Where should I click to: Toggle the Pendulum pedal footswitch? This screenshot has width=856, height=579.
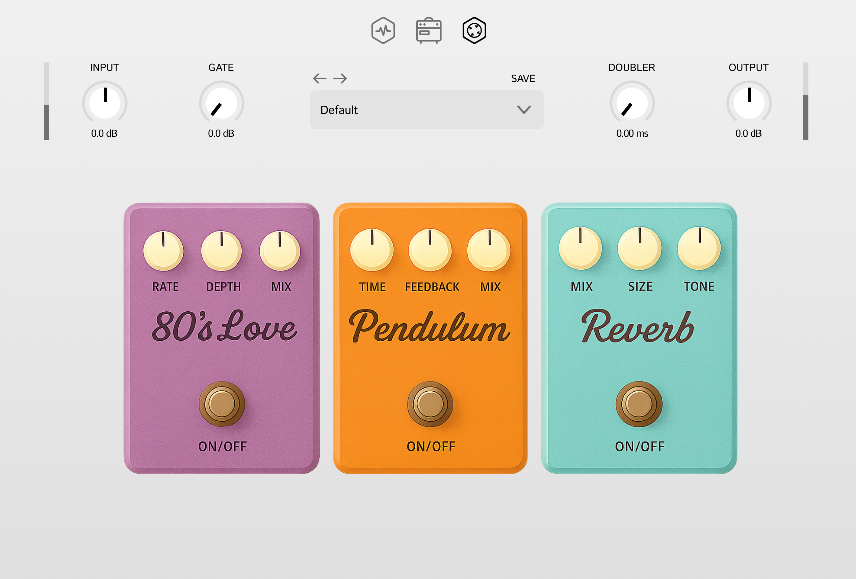click(430, 404)
